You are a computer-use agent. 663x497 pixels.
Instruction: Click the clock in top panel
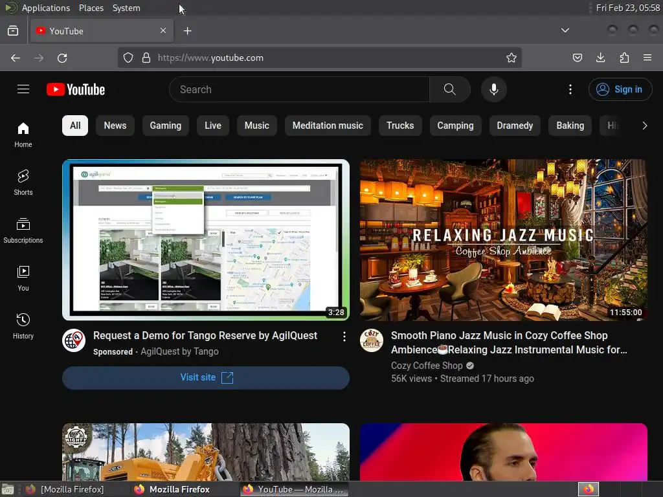pos(627,8)
